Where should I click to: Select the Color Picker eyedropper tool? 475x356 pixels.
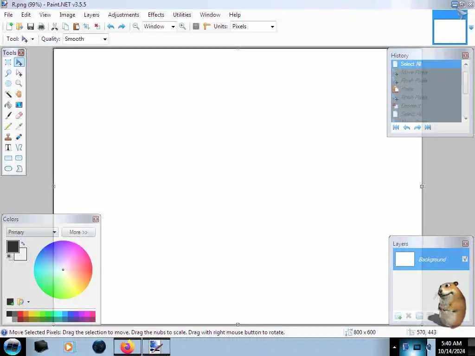click(x=19, y=126)
